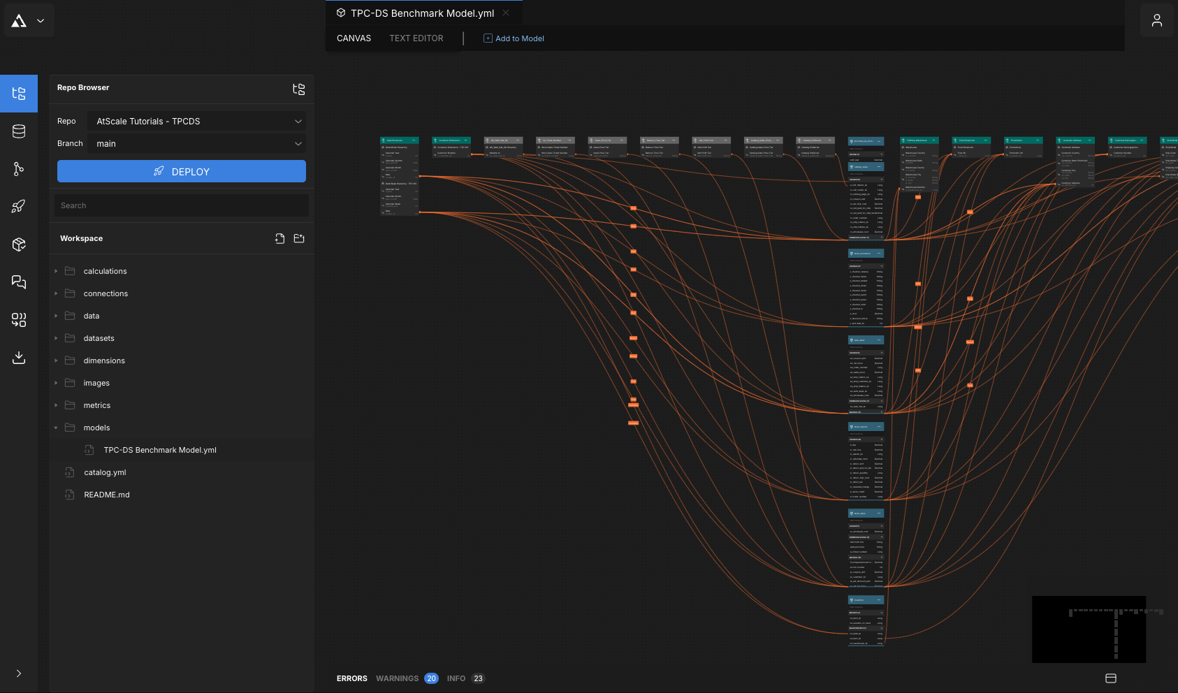Screen dimensions: 1178x693
Task: Open the git branch sidebar icon
Action: coord(19,168)
